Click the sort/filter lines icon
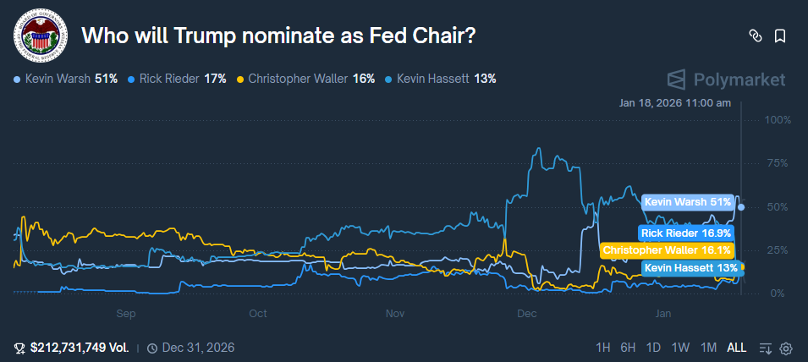Viewport: 808px width, 362px height. 766,348
